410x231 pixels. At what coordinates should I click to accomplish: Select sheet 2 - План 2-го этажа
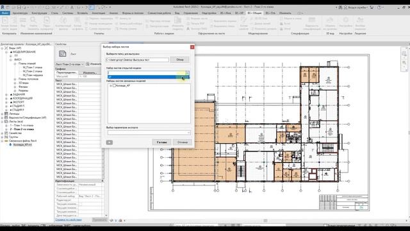tap(22, 129)
